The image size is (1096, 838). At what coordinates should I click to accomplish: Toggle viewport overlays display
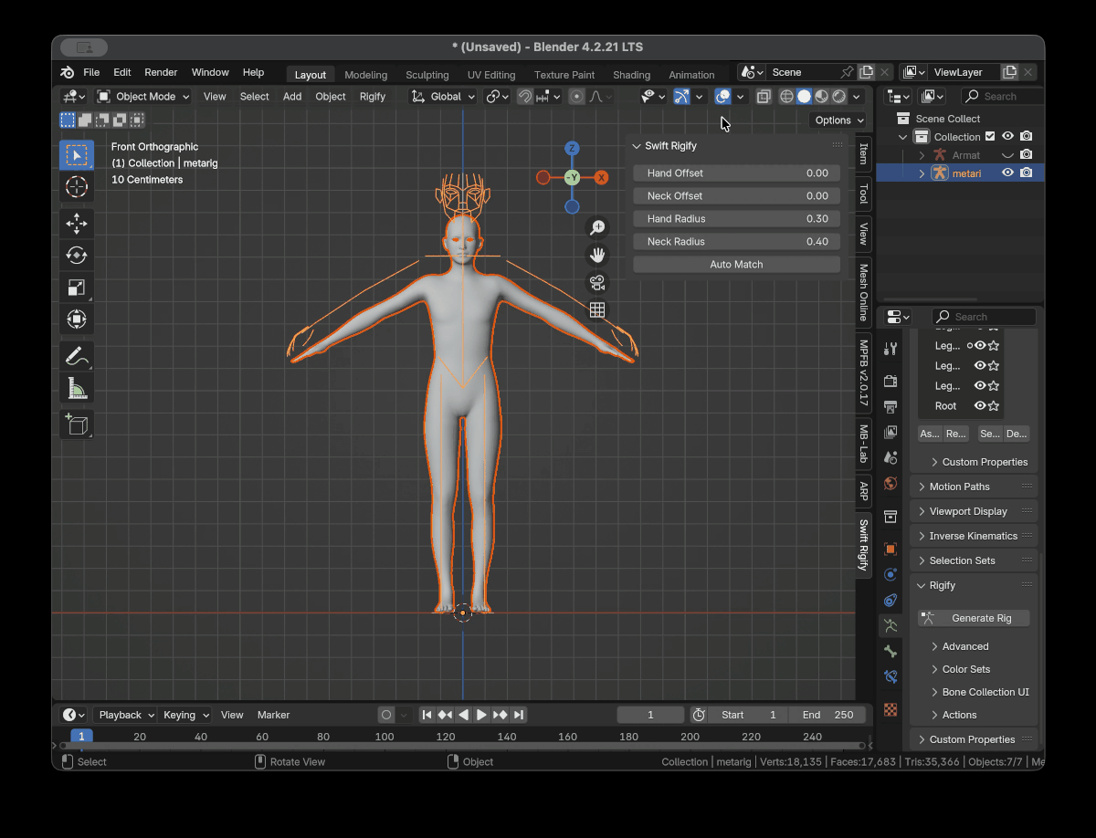click(x=722, y=97)
